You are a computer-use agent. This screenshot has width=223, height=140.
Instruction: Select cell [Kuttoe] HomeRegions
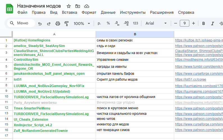[54, 40]
